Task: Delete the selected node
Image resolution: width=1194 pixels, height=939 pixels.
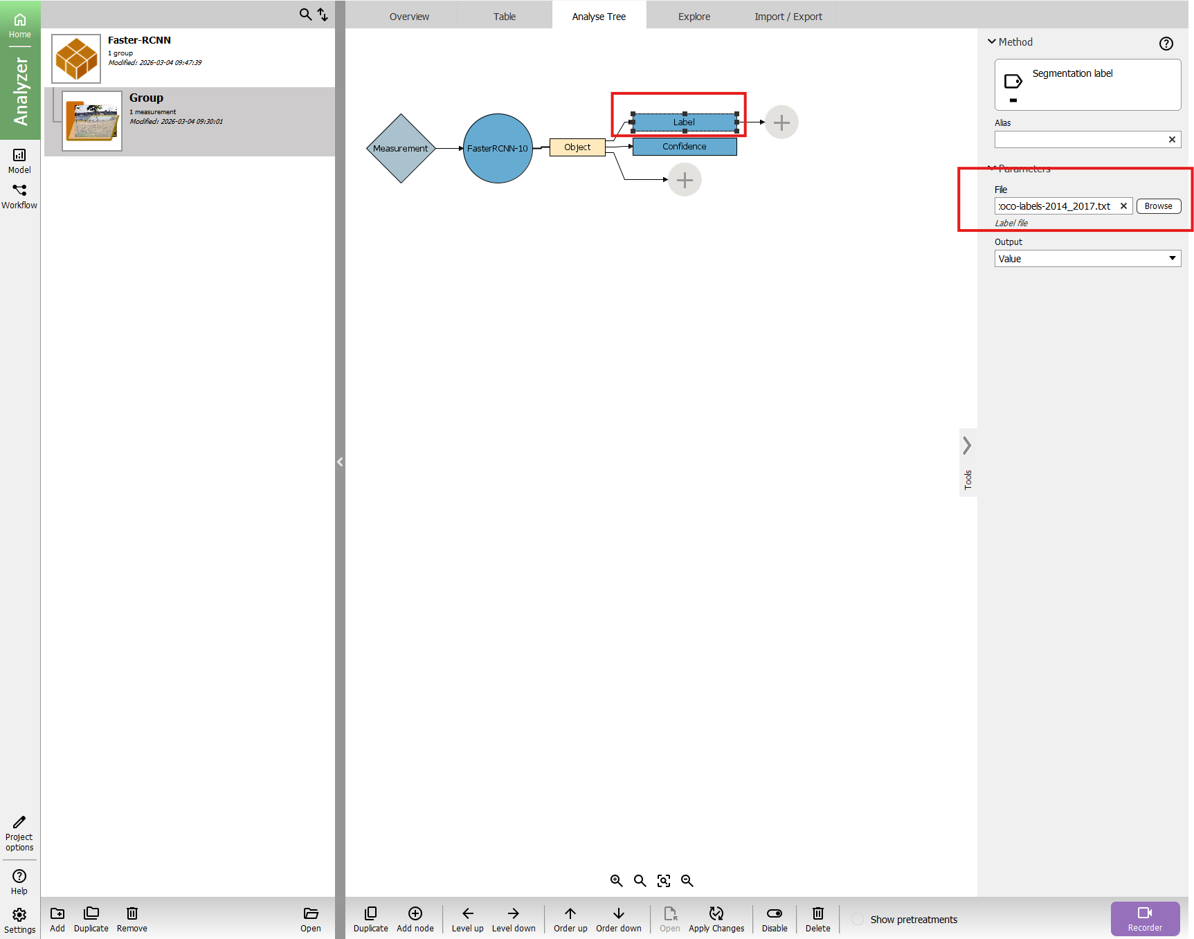Action: (817, 914)
